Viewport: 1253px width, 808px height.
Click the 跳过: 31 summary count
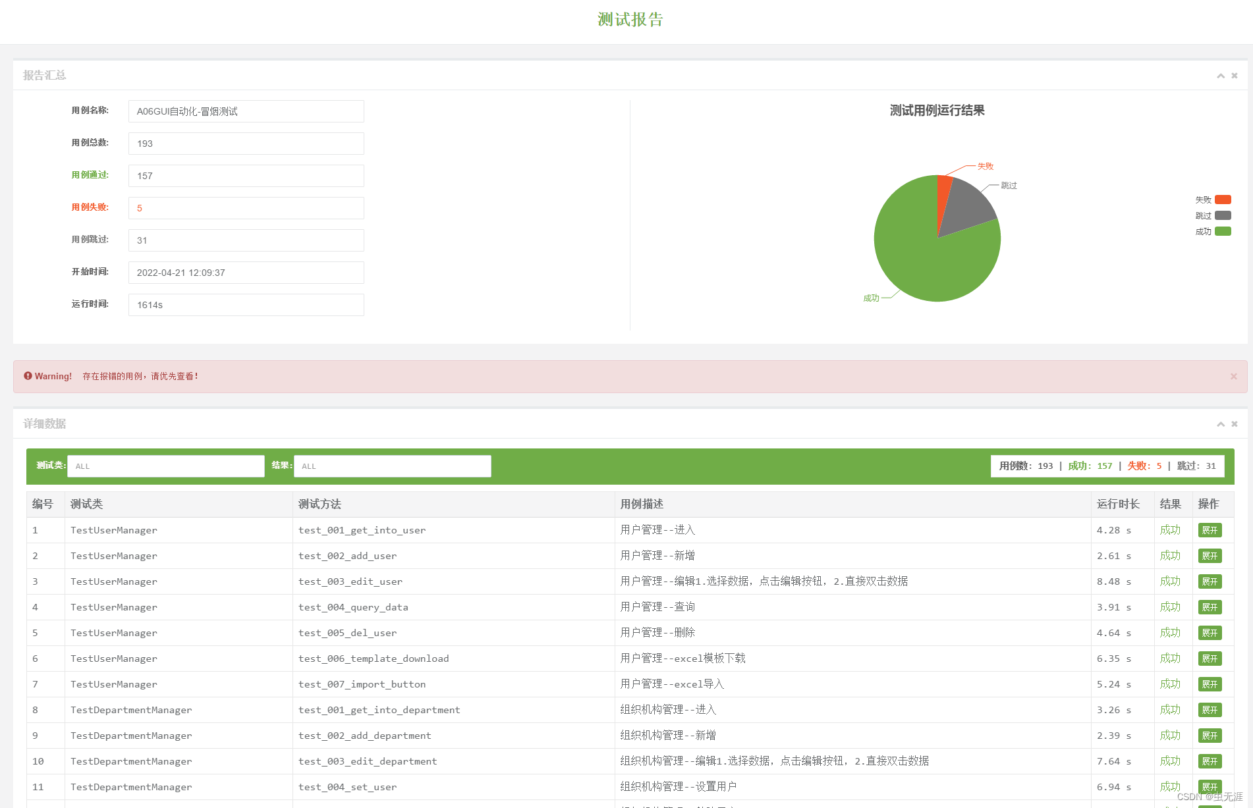(1196, 466)
